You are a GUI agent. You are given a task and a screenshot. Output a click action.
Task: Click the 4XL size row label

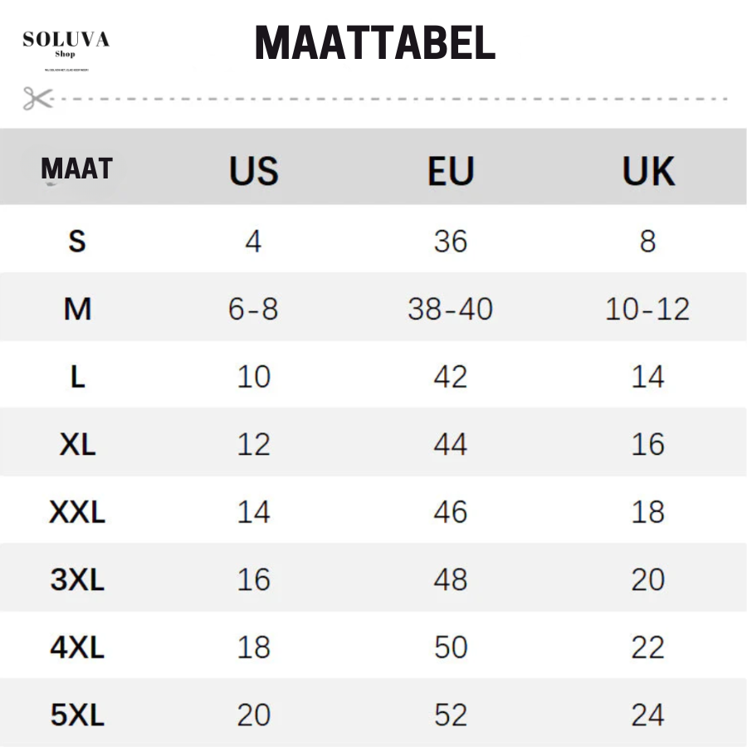(77, 647)
